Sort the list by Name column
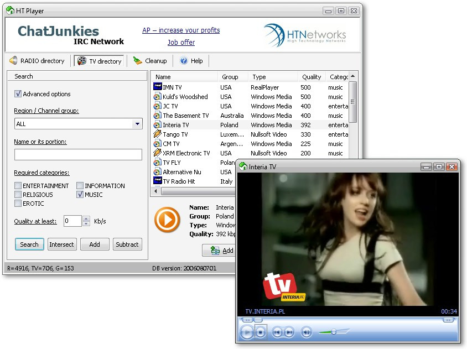The width and height of the screenshot is (467, 349). tap(185, 77)
